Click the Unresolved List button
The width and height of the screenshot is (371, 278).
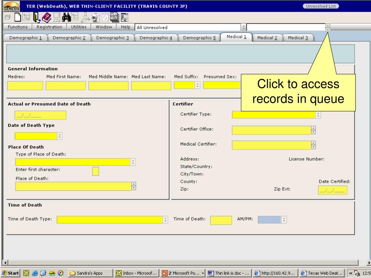(x=321, y=6)
